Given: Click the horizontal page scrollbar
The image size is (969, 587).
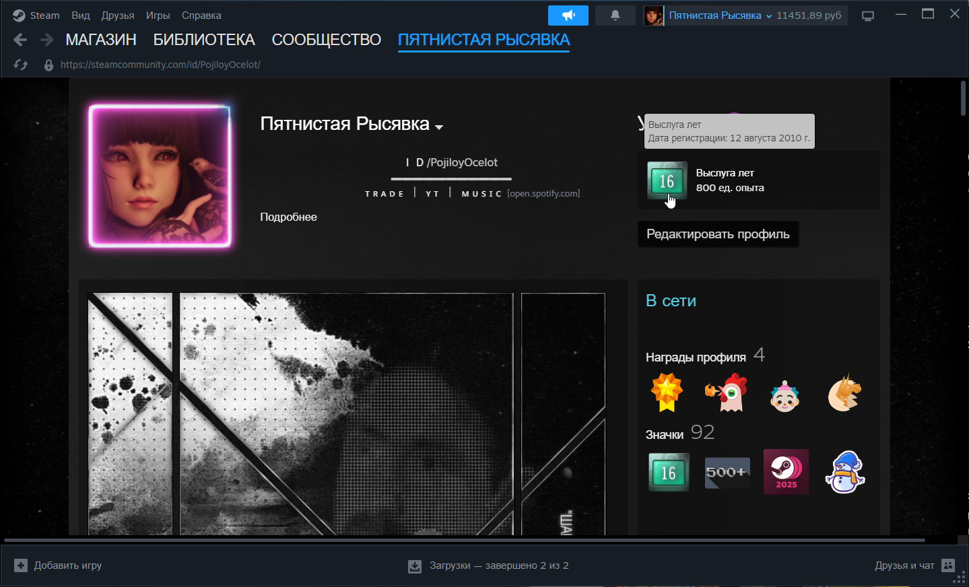Looking at the screenshot, I should pyautogui.click(x=465, y=540).
